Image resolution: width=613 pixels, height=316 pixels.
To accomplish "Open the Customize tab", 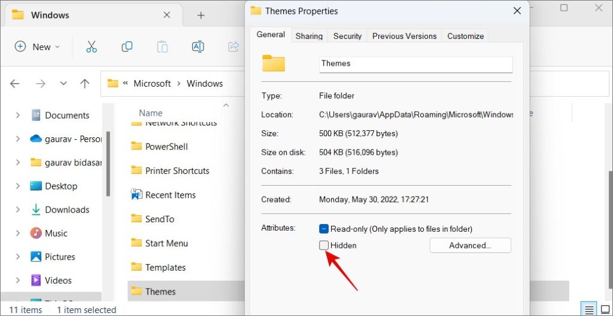I will tap(465, 36).
